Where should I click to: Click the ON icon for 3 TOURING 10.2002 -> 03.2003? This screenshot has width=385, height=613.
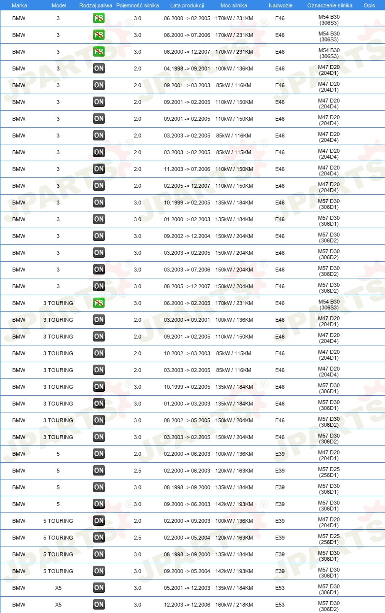point(99,353)
